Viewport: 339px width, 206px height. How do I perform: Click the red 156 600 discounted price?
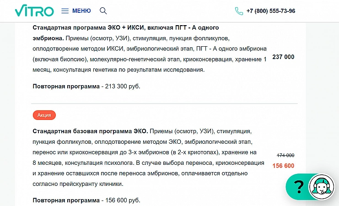(283, 166)
